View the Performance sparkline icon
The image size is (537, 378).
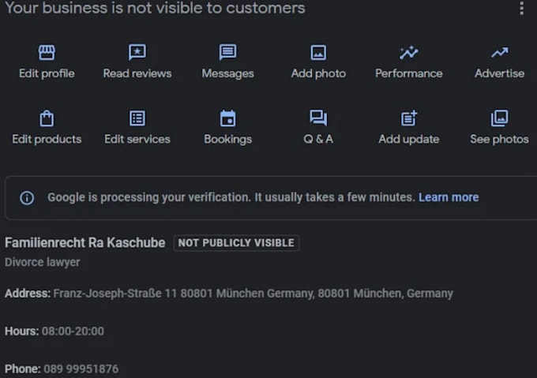[x=408, y=53]
